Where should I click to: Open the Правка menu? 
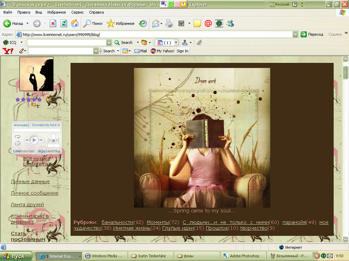[x=23, y=12]
